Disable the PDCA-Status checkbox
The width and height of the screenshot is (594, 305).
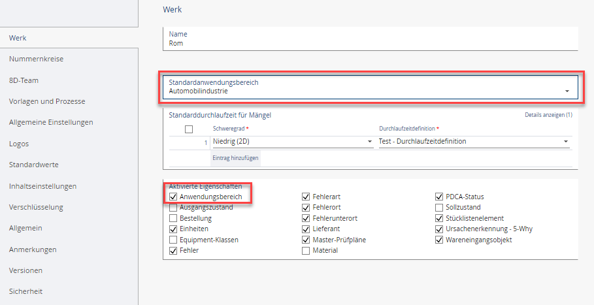point(439,197)
